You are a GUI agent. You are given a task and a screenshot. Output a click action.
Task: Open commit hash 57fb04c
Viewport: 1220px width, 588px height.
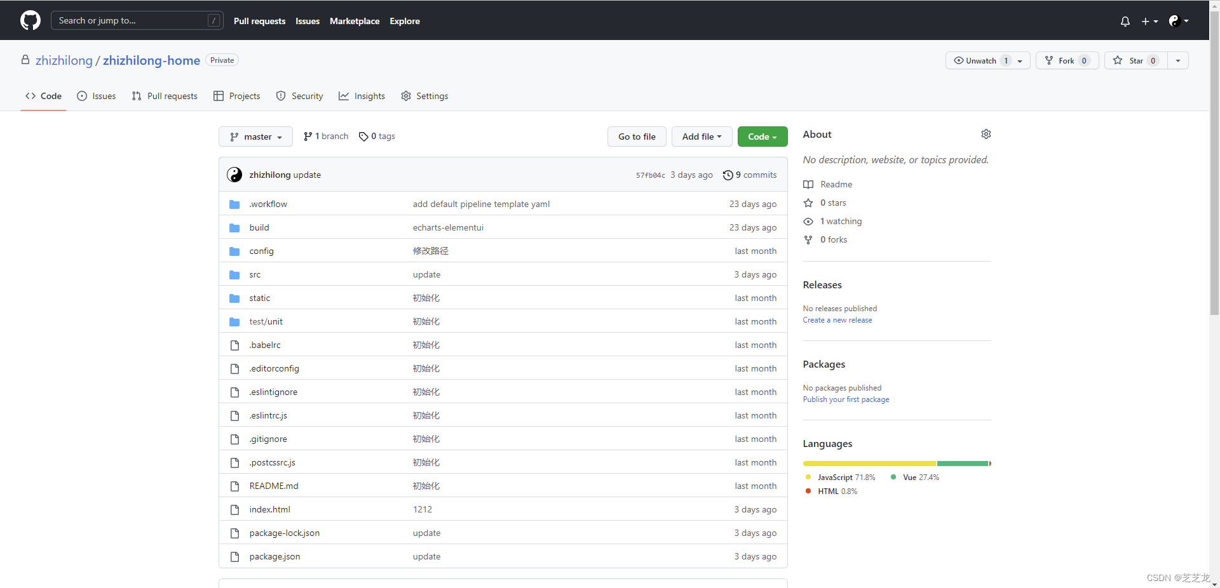click(650, 175)
